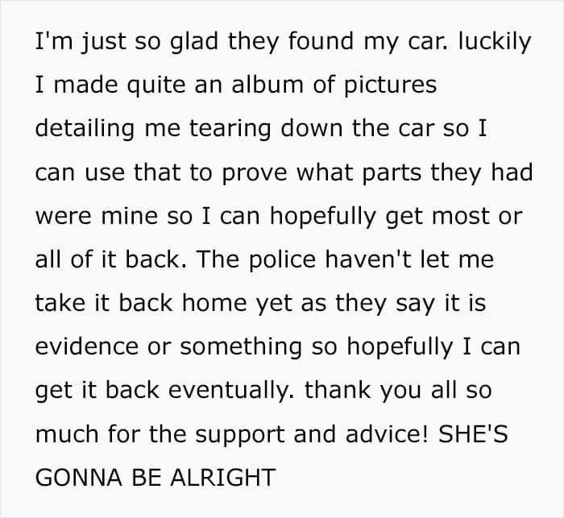The height and width of the screenshot is (518, 564).
Task: Click the phrase "what parts they had"
Action: pos(414,172)
